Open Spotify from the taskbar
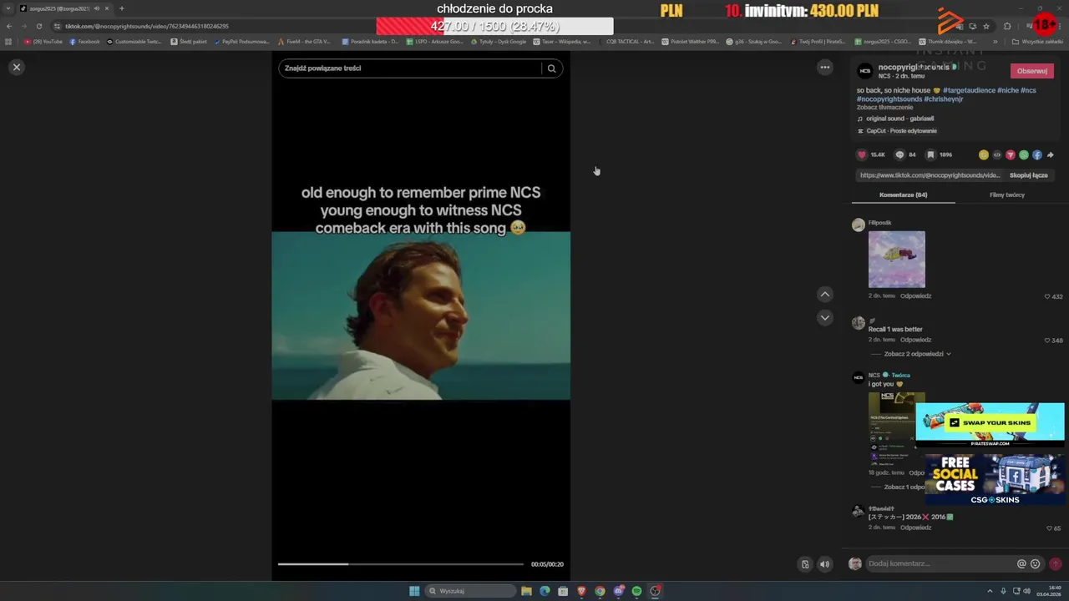1069x601 pixels. [636, 591]
